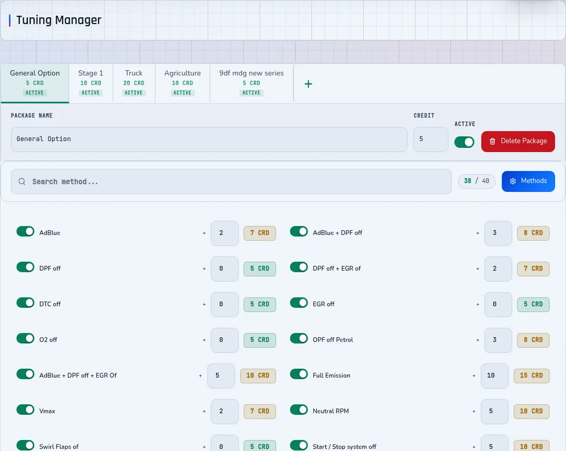Edit the O2 off extra credit field
Image resolution: width=566 pixels, height=451 pixels.
224,340
